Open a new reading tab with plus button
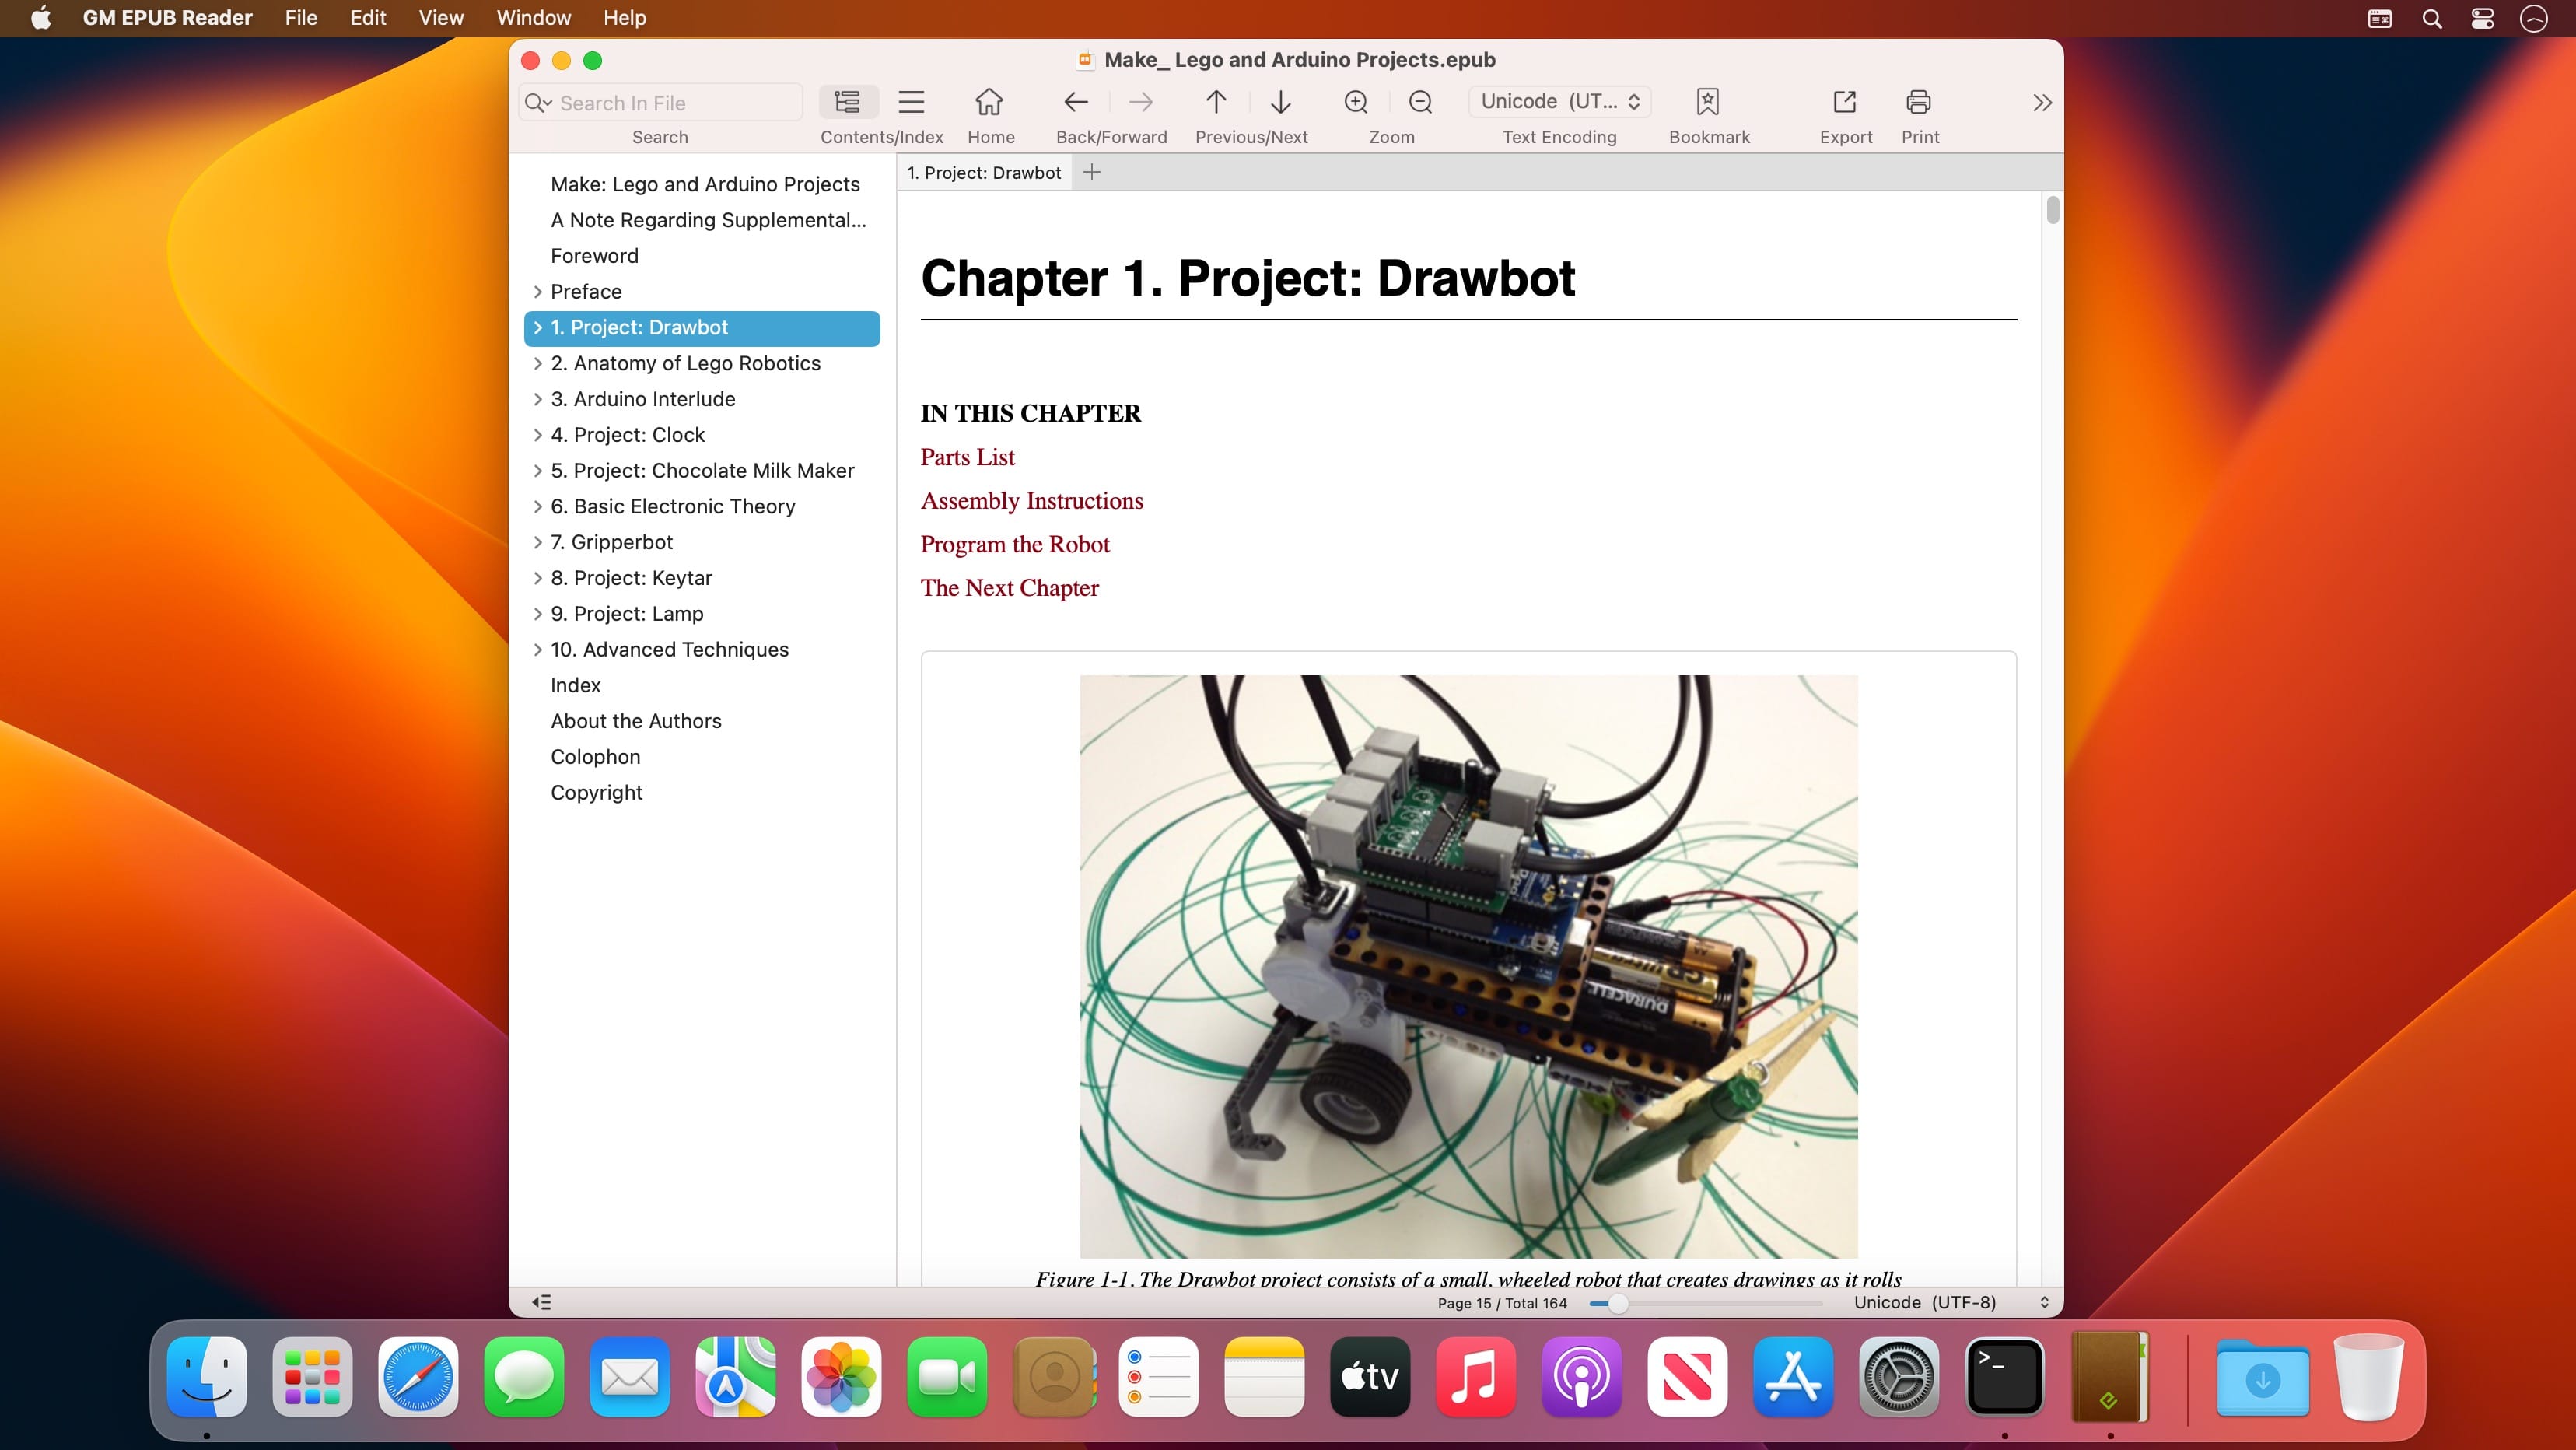Image resolution: width=2576 pixels, height=1450 pixels. click(x=1092, y=172)
